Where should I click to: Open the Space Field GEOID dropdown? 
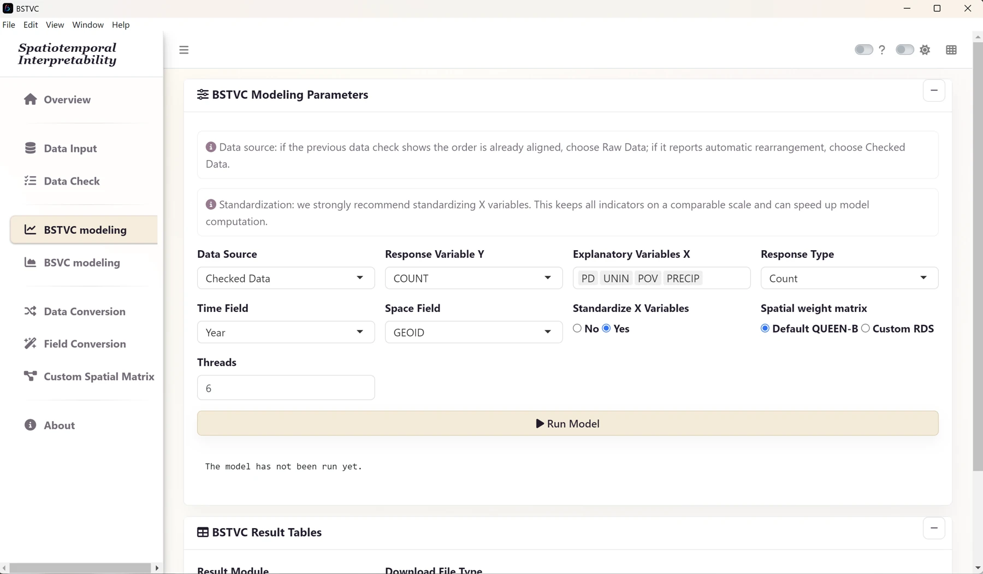473,332
